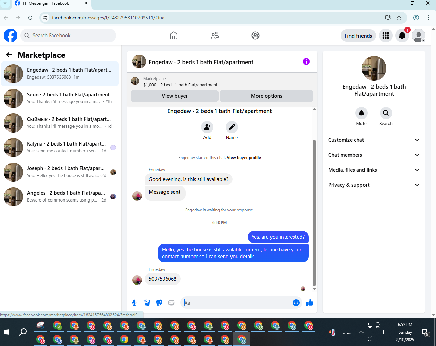Click the chat vertical scrollbar

tap(314, 212)
